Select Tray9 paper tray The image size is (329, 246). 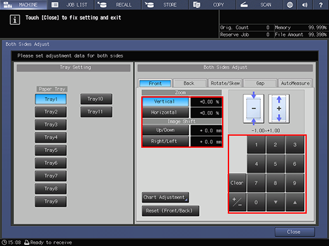click(51, 202)
